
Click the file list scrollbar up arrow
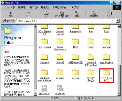(119, 26)
